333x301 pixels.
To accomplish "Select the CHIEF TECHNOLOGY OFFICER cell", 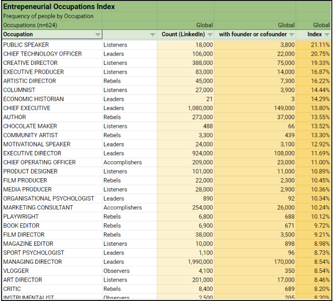I will point(52,54).
